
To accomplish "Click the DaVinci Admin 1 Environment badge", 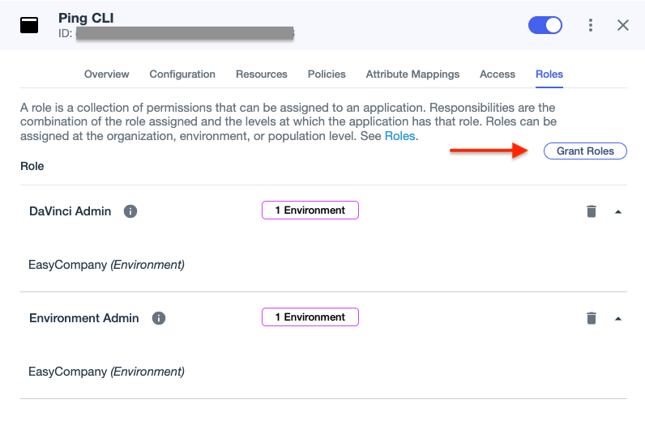I will pyautogui.click(x=310, y=210).
